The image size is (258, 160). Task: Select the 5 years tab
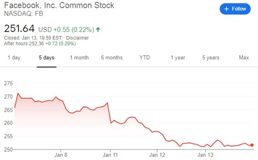(x=211, y=58)
